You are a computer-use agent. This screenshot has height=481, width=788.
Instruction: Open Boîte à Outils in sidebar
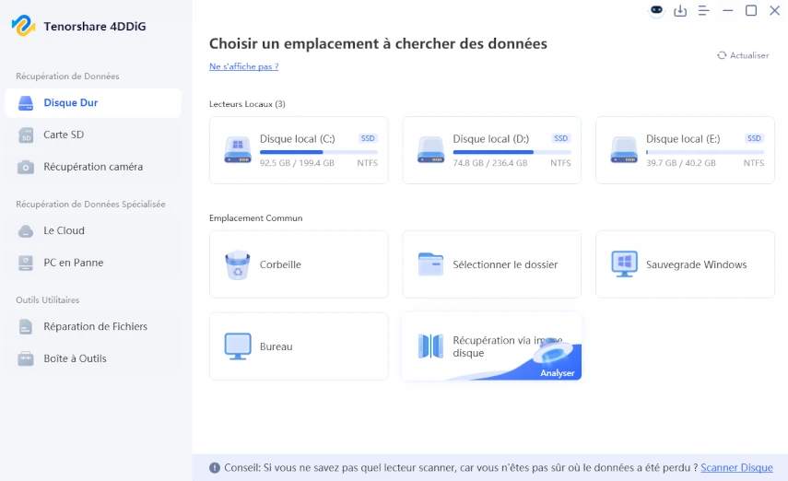pyautogui.click(x=93, y=358)
